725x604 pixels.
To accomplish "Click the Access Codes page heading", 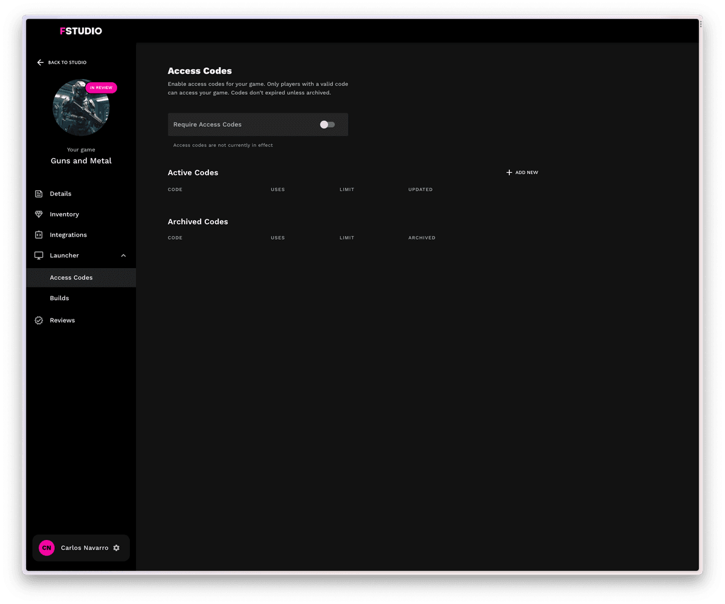I will (200, 71).
